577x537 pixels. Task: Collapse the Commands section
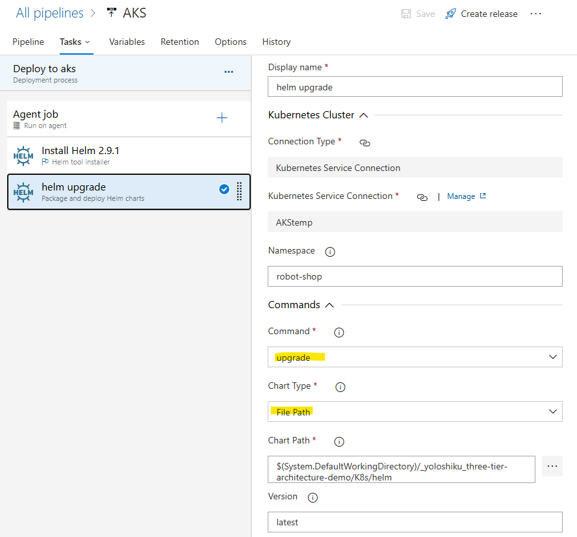pos(329,305)
